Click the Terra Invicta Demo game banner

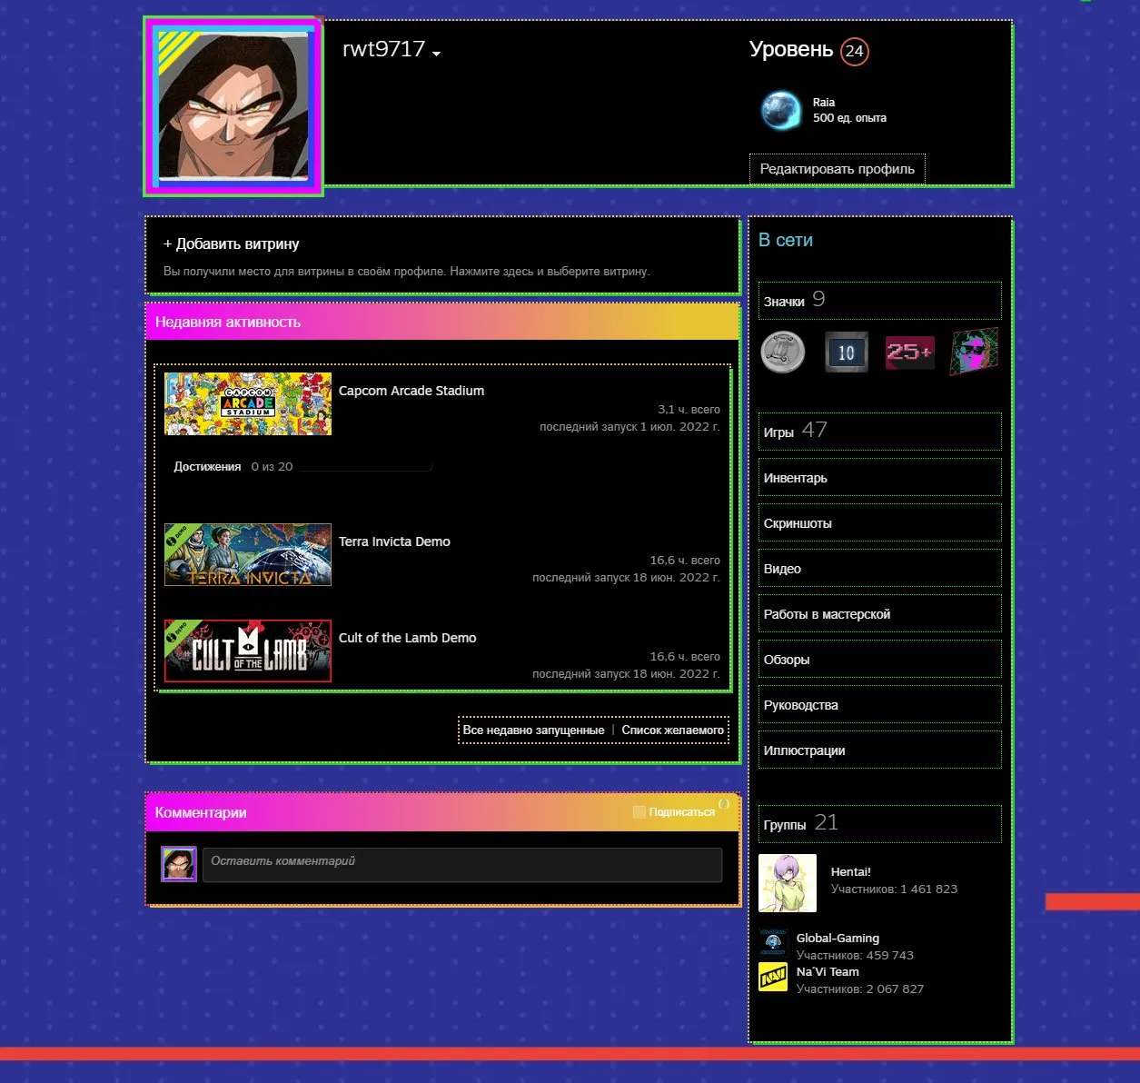[x=248, y=555]
